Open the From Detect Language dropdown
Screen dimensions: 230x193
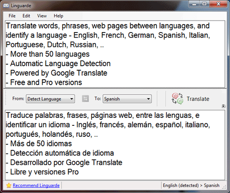tap(50, 99)
